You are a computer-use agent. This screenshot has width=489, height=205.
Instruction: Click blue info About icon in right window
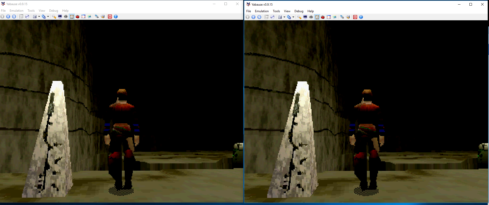coord(361,17)
